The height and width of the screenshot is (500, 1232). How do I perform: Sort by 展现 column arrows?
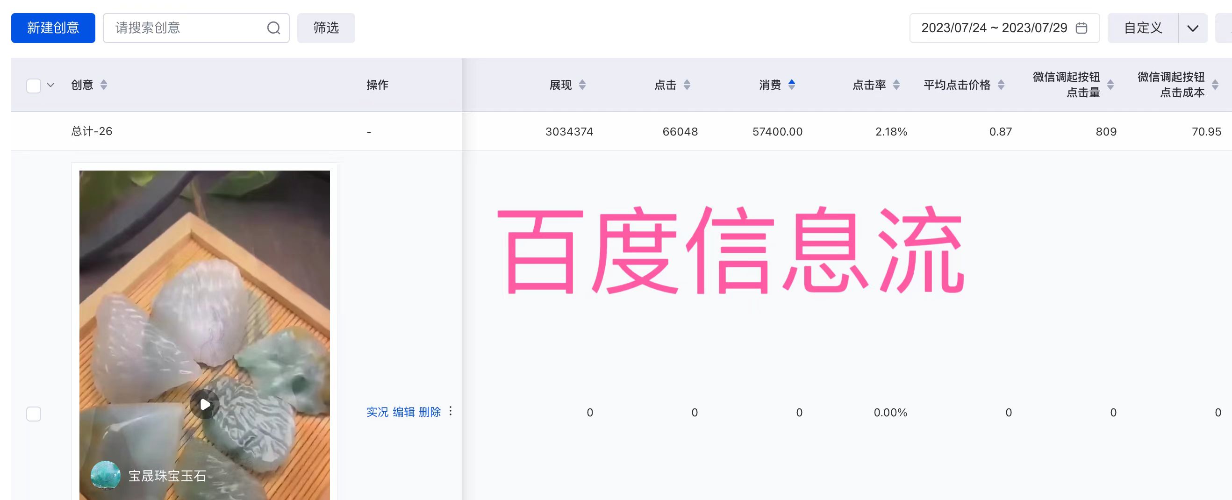(582, 85)
